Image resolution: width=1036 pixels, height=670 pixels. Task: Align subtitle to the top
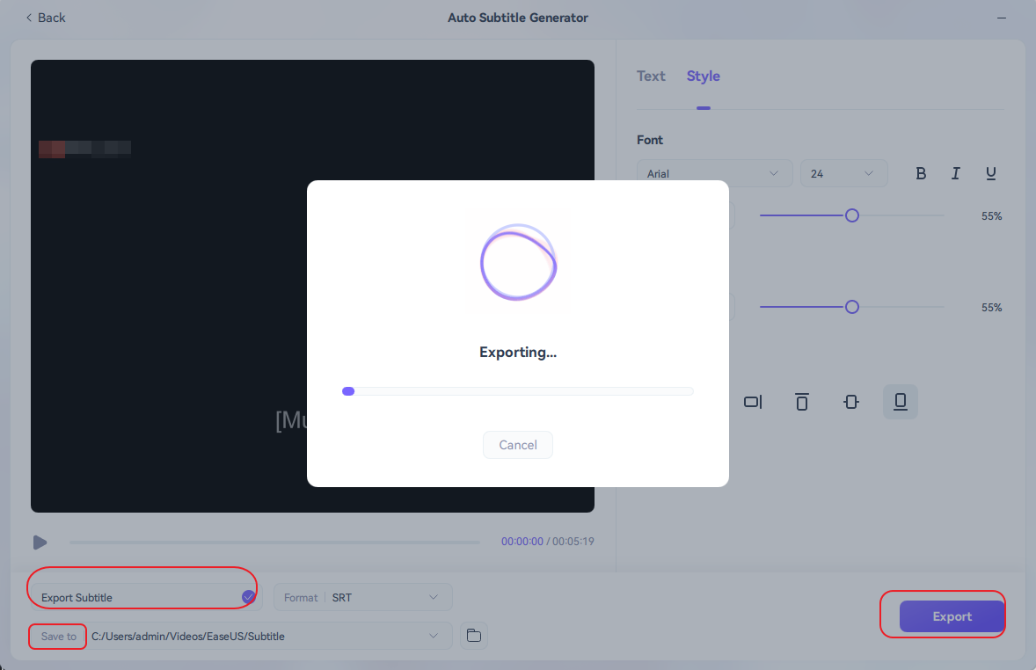pos(801,402)
